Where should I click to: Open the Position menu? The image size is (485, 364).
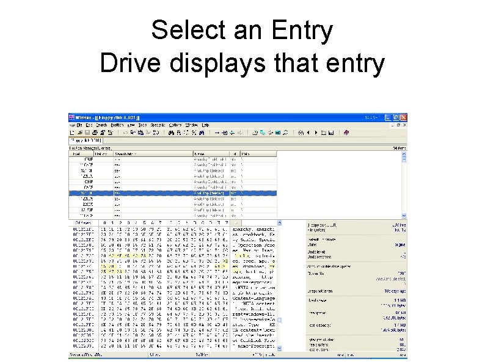click(x=117, y=125)
